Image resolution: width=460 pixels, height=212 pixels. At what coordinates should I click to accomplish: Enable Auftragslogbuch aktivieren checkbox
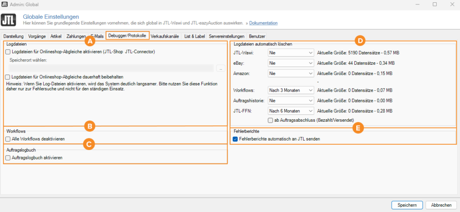(x=8, y=158)
